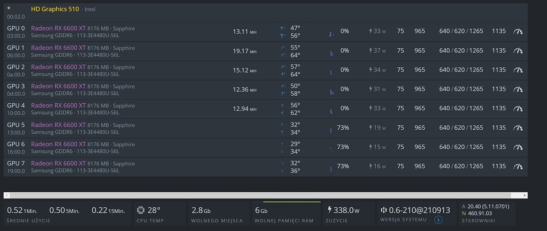Click GPU 5 fan speed 73%
This screenshot has height=231, width=547.
(342, 128)
